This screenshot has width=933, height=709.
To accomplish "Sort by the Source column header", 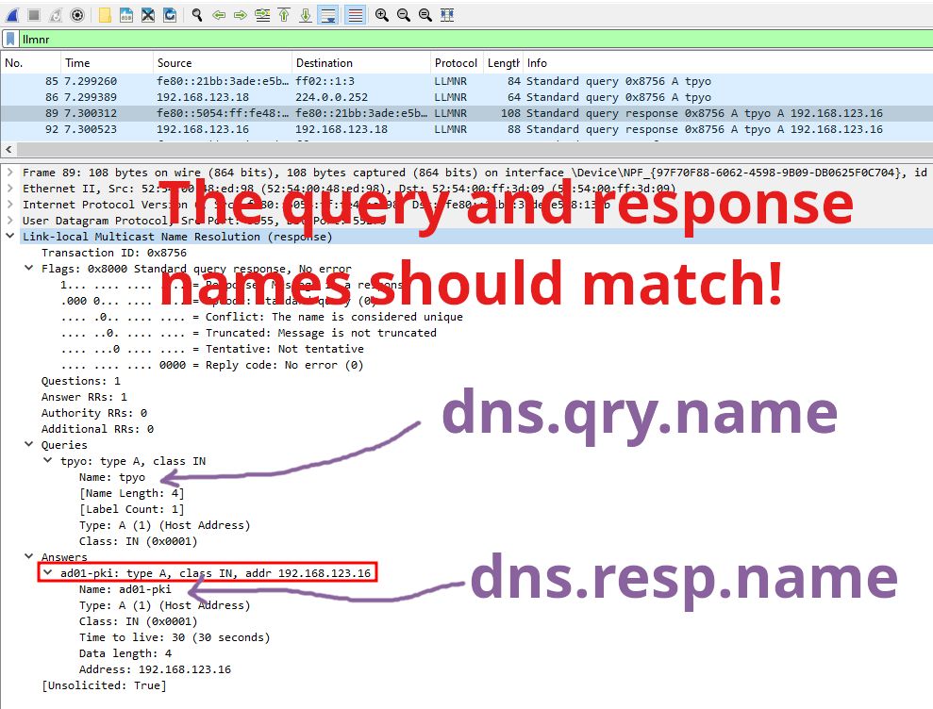I will (222, 63).
